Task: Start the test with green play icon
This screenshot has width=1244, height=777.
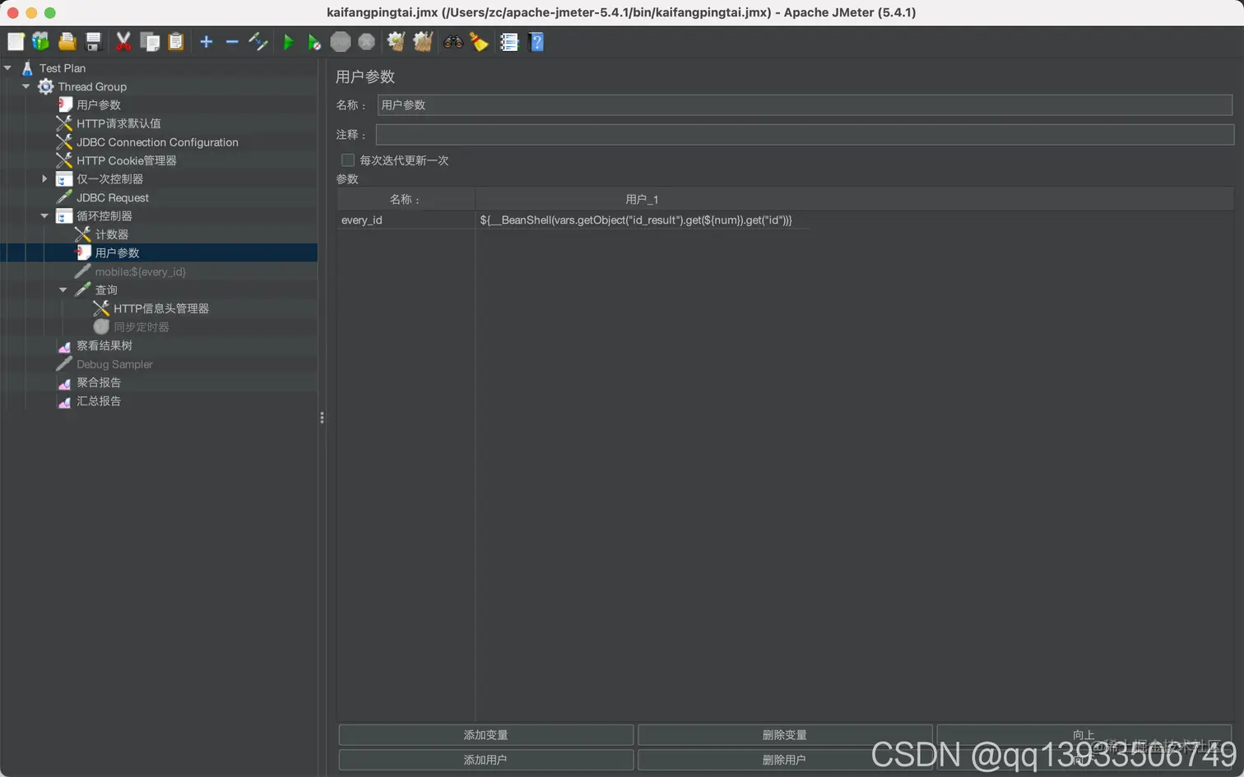Action: pyautogui.click(x=288, y=42)
